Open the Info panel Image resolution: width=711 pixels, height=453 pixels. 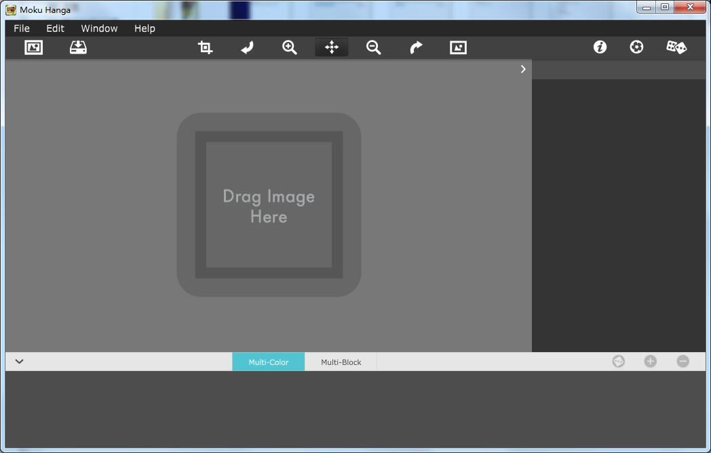(x=599, y=47)
